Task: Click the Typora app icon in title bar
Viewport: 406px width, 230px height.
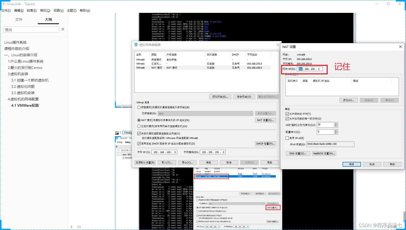Action: 3,4
